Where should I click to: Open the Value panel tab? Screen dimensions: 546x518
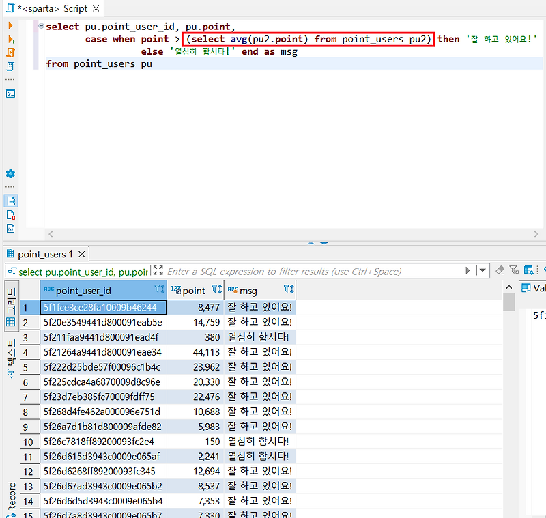pyautogui.click(x=533, y=288)
